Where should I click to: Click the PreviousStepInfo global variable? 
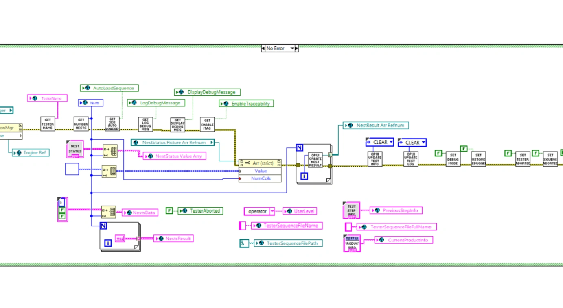[x=396, y=210]
